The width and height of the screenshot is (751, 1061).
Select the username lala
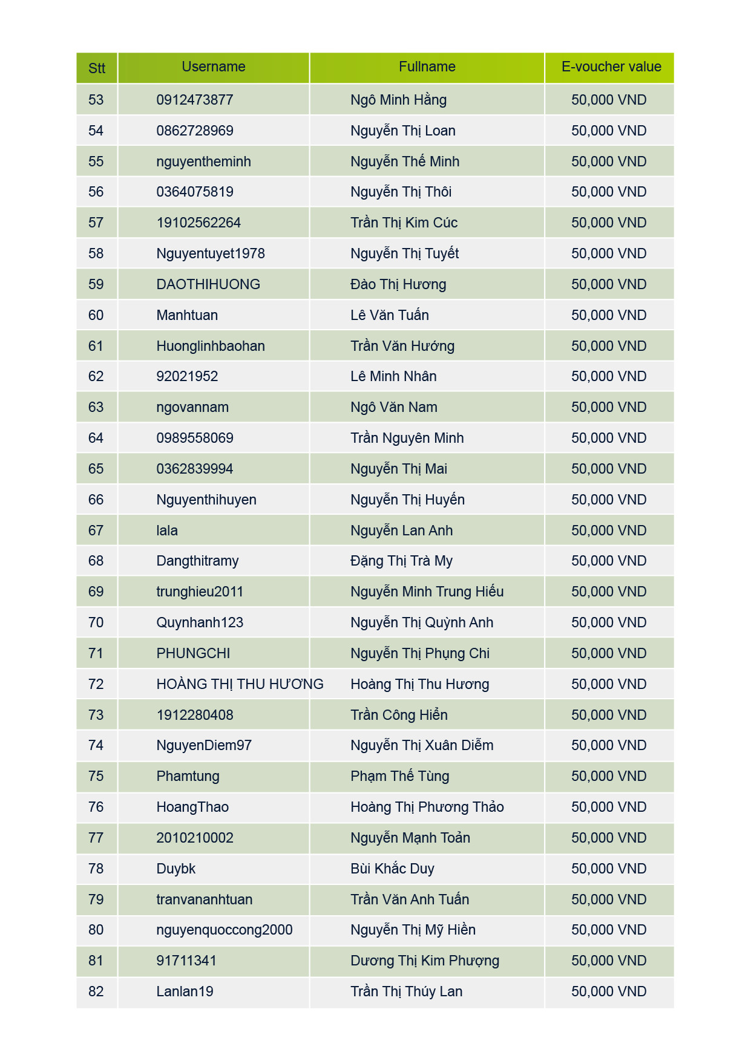167,530
